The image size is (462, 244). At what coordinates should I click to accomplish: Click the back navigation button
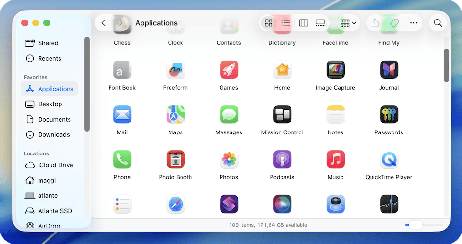coord(104,23)
